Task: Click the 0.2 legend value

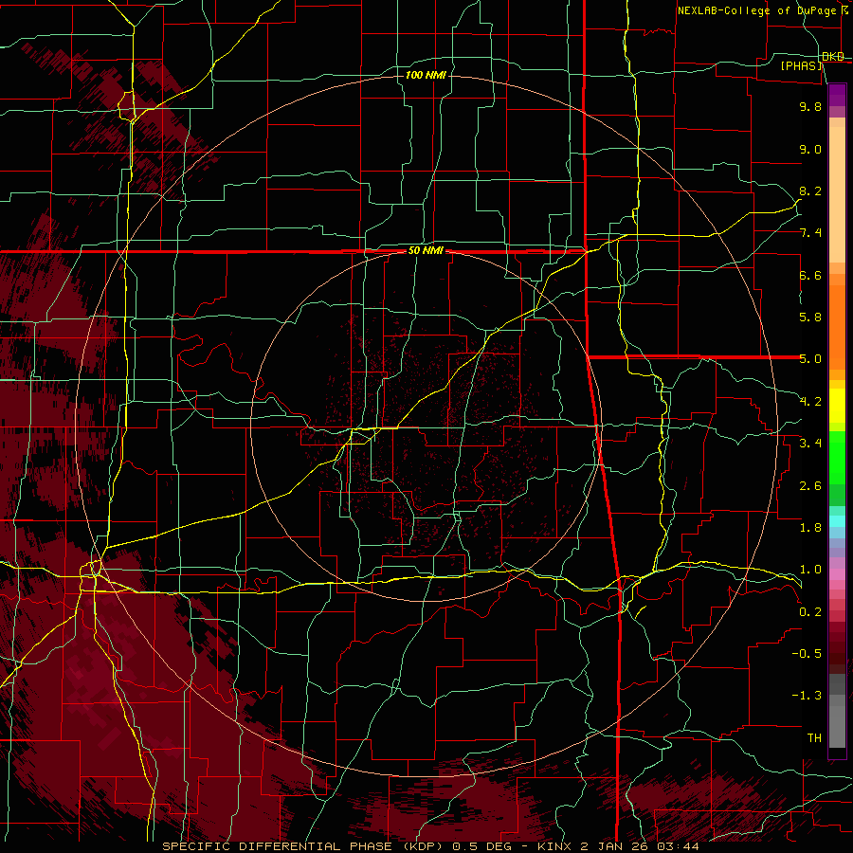Action: pyautogui.click(x=810, y=612)
